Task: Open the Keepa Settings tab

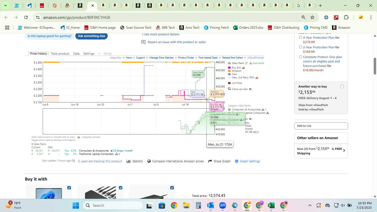Action: point(89,54)
